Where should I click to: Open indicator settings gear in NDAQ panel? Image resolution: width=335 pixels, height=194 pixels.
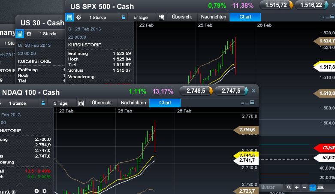click(45, 191)
